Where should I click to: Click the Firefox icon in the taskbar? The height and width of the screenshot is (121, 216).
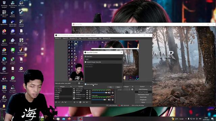69,119
